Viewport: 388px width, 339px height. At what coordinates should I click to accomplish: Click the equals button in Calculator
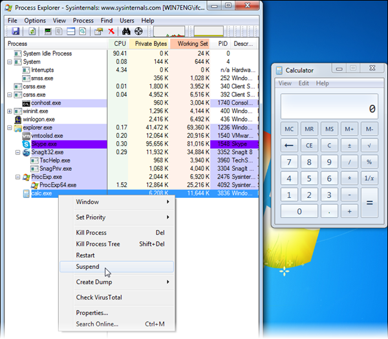pyautogui.click(x=369, y=202)
